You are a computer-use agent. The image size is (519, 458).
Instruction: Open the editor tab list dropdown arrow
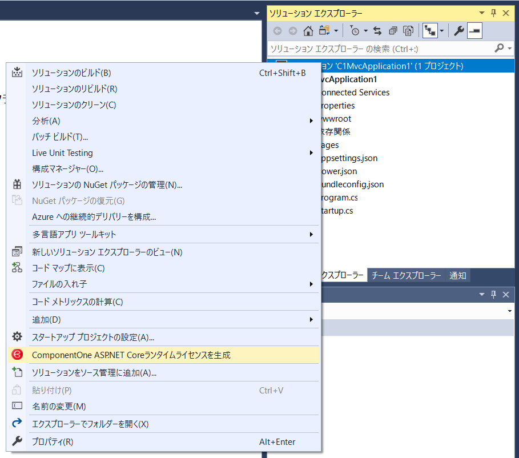[x=257, y=13]
